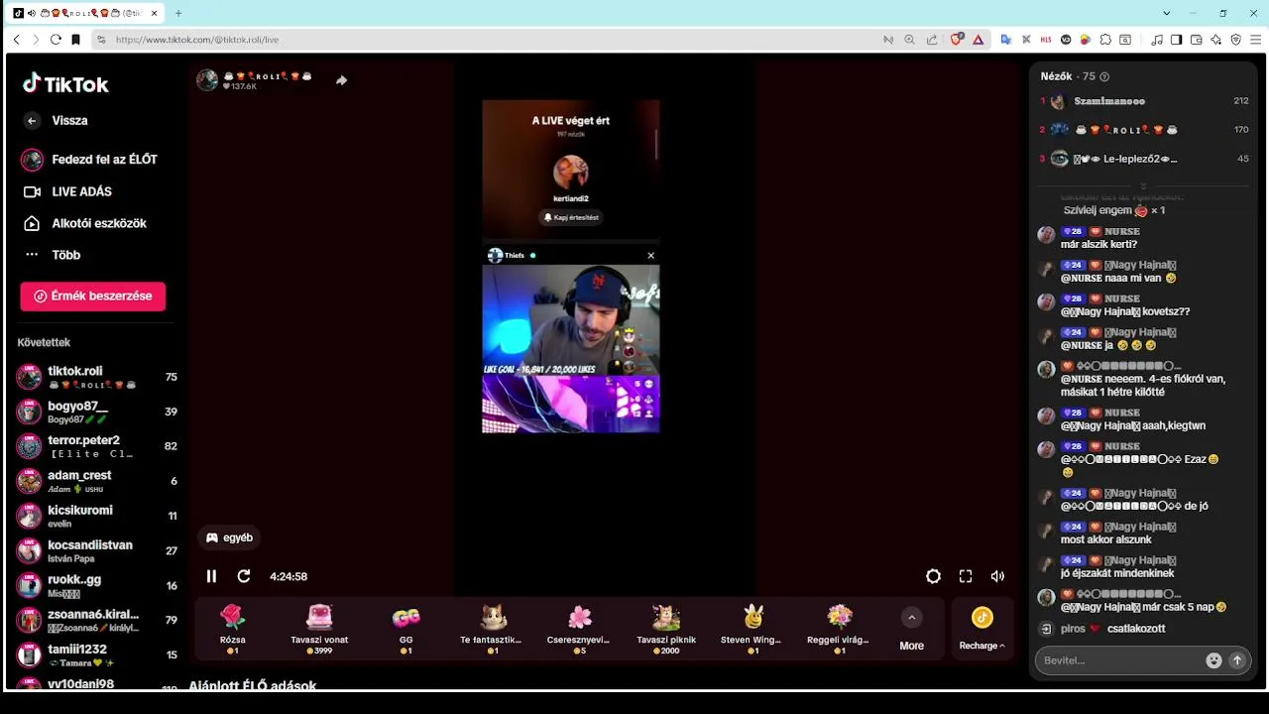Open browser zoom magnifier icon

pos(910,40)
